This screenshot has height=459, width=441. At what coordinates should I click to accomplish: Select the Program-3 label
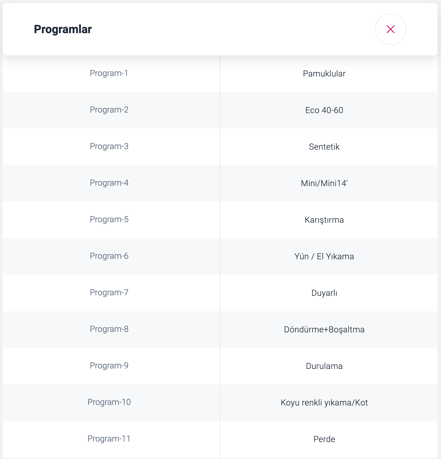[x=109, y=146]
